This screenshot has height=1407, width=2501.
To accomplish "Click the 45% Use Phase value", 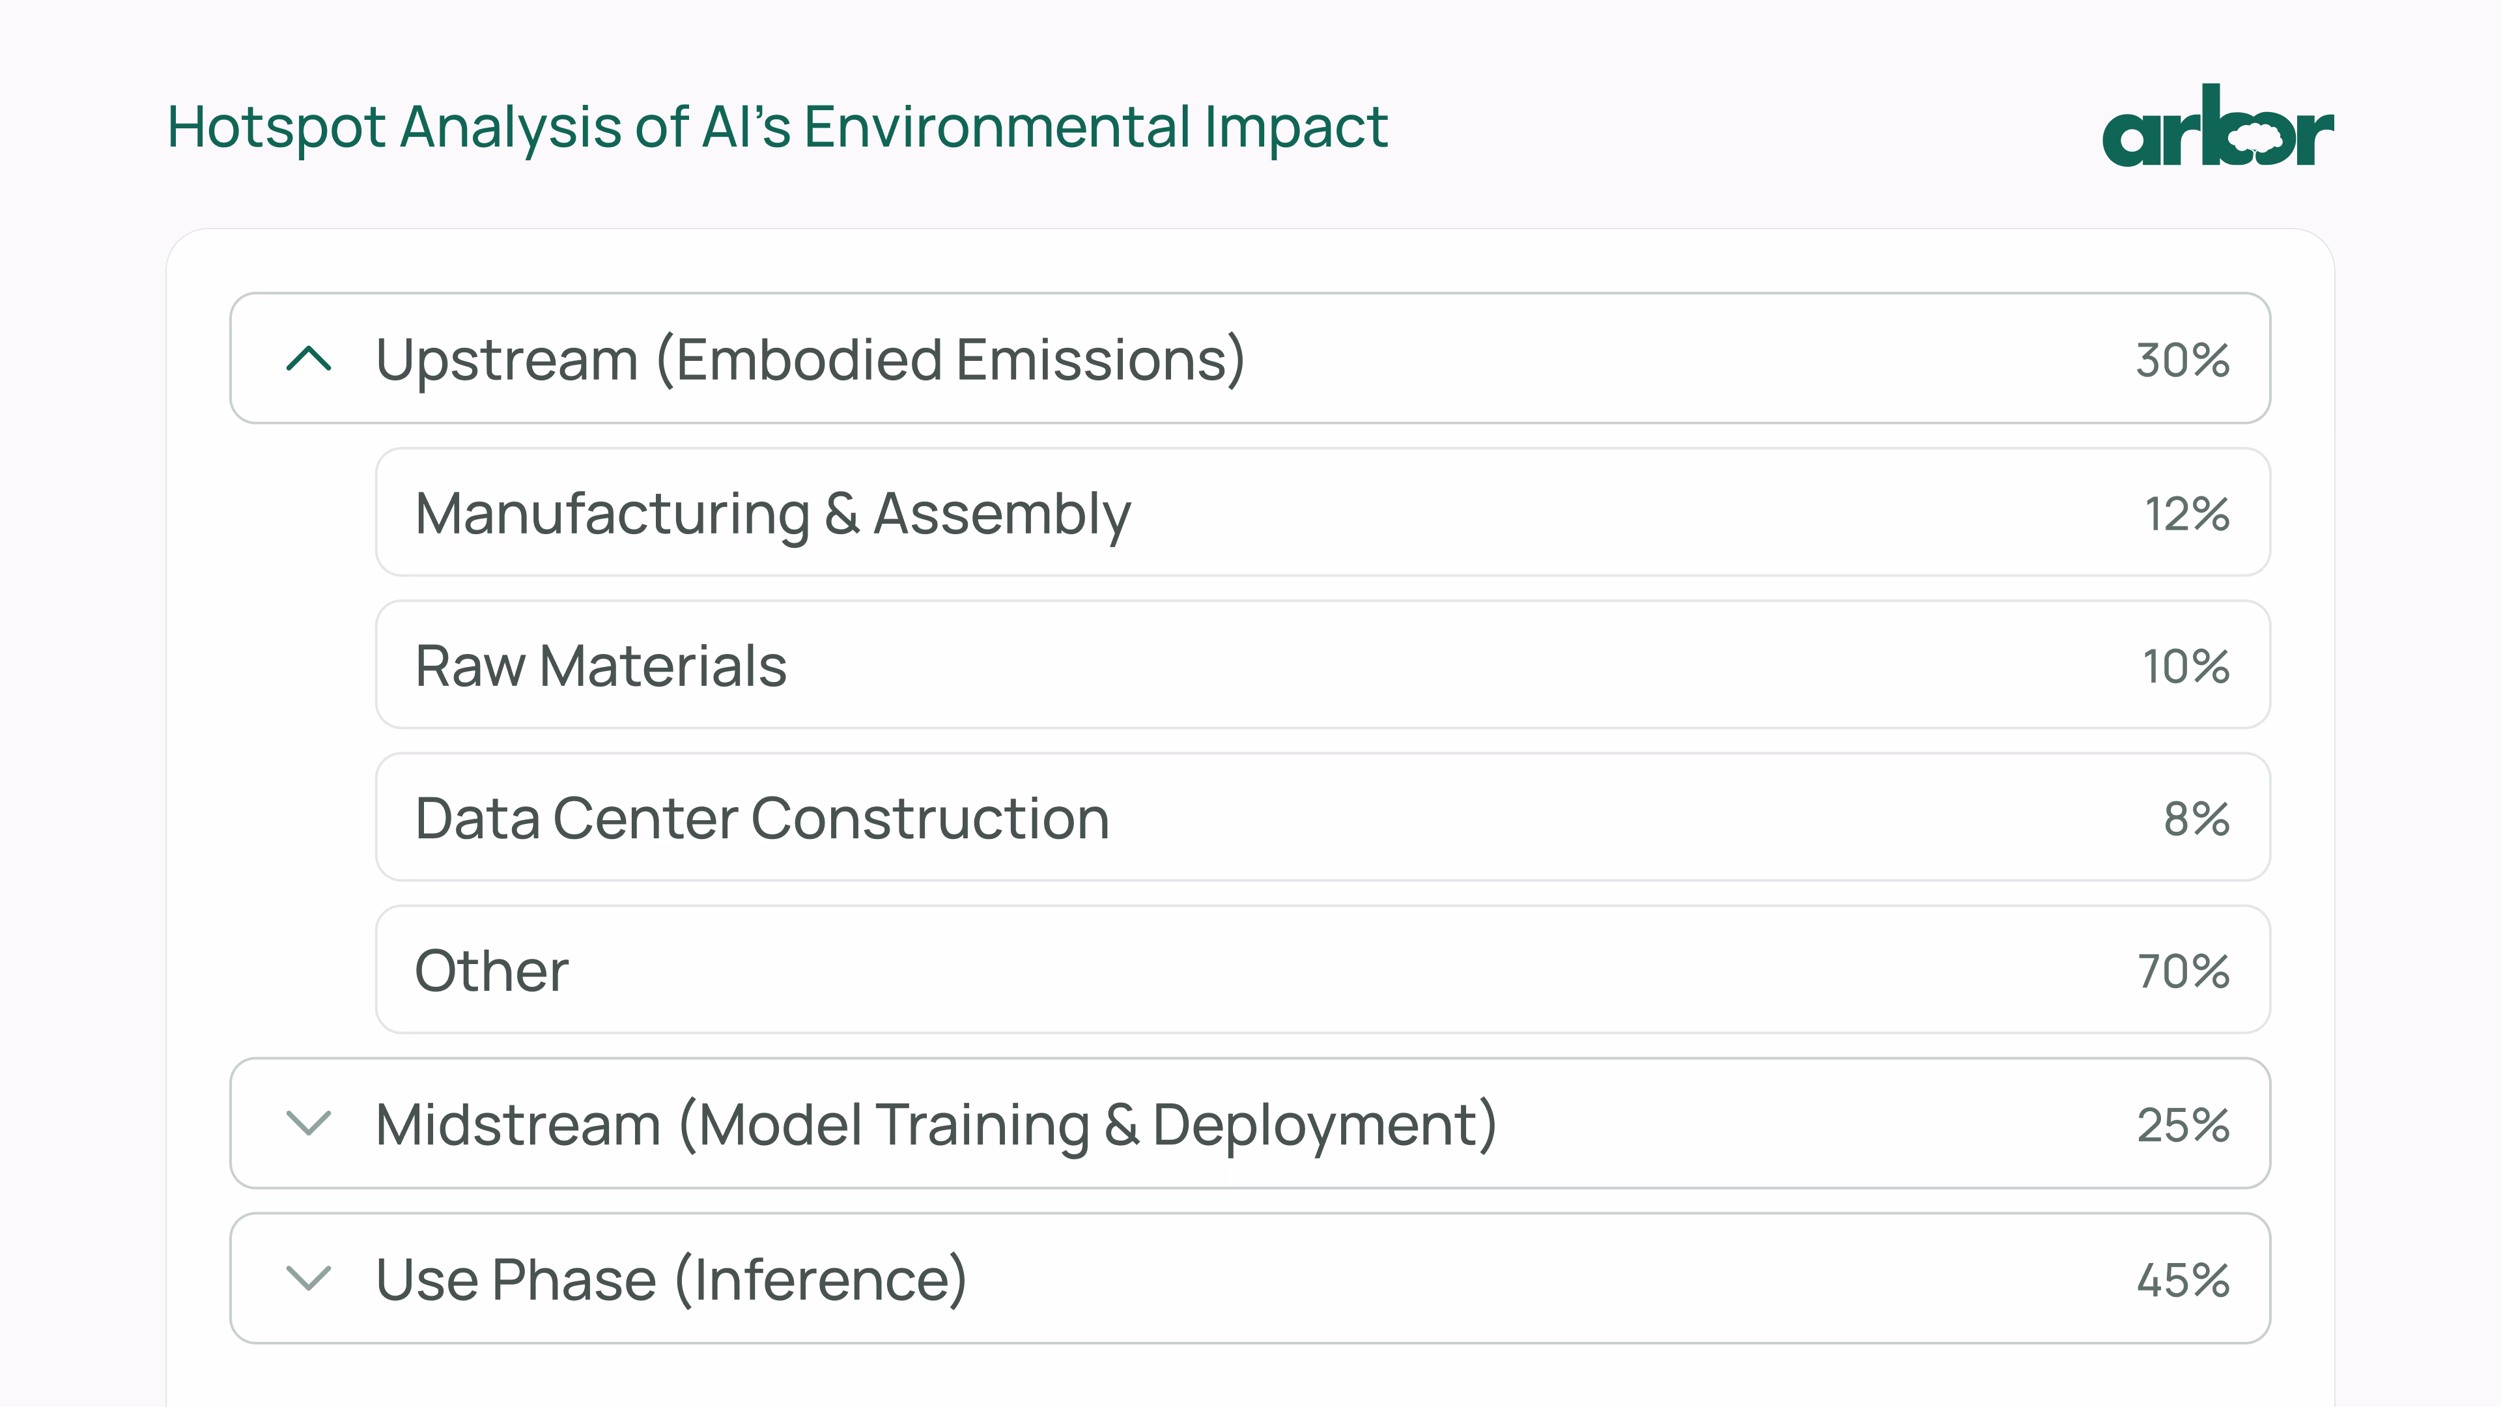I will point(2184,1280).
